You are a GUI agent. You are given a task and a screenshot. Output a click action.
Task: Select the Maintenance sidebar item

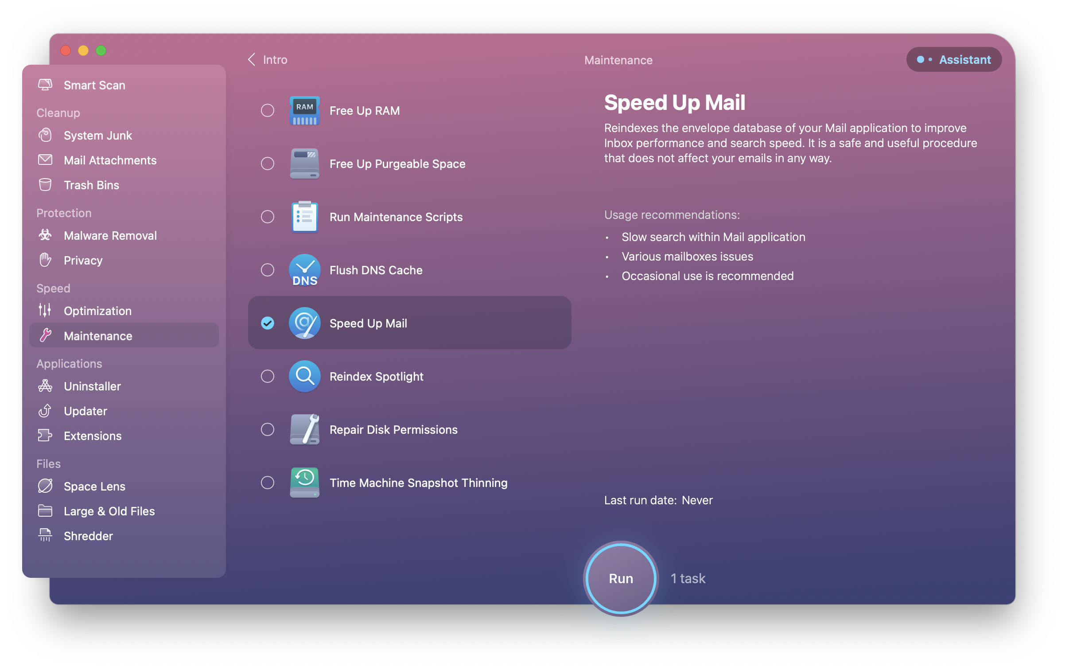[x=124, y=335]
